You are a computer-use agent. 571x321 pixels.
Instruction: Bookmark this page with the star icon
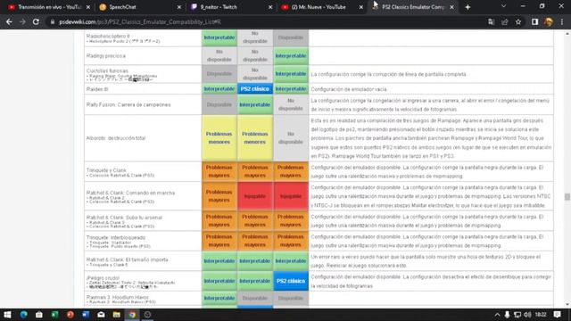pos(518,21)
